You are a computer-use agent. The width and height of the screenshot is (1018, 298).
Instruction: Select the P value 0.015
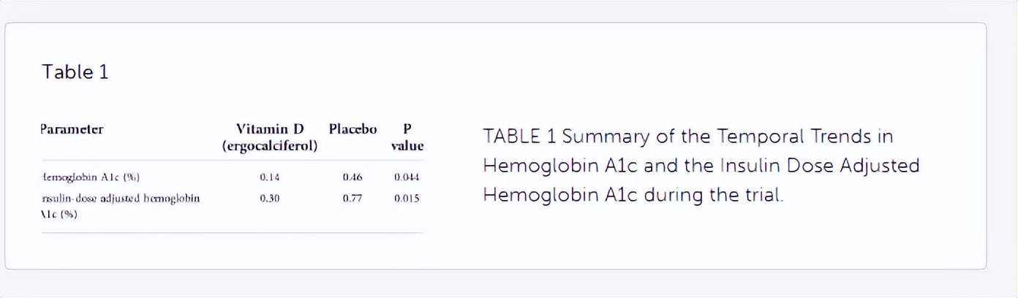(x=407, y=198)
